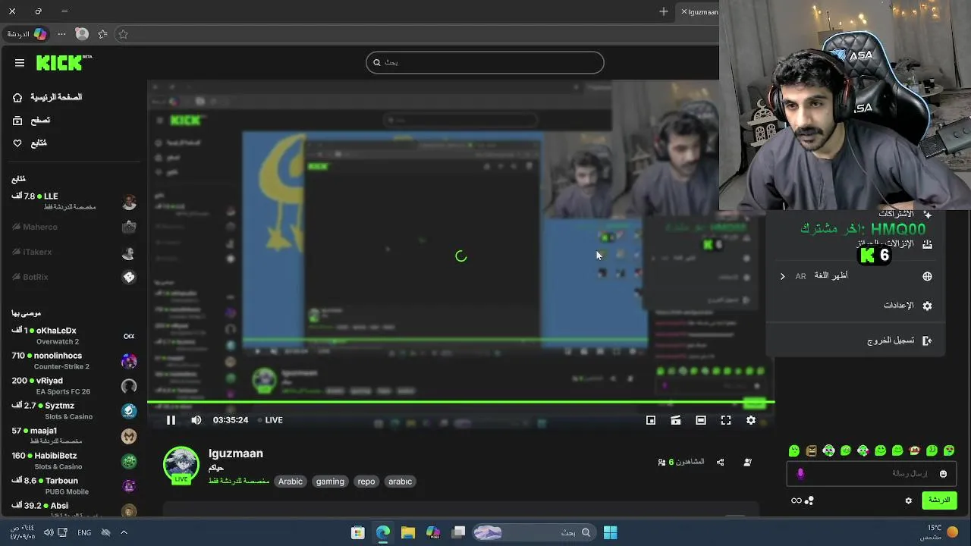The image size is (971, 546).
Task: Click the follow user icon
Action: 748,463
